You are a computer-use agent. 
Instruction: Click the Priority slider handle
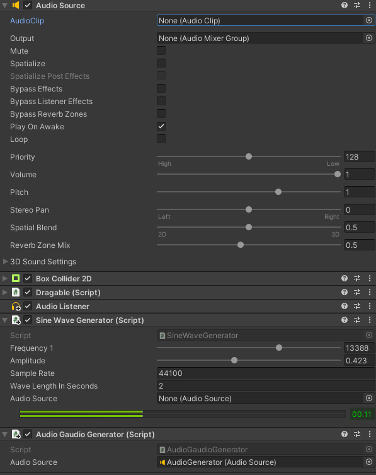tap(249, 156)
